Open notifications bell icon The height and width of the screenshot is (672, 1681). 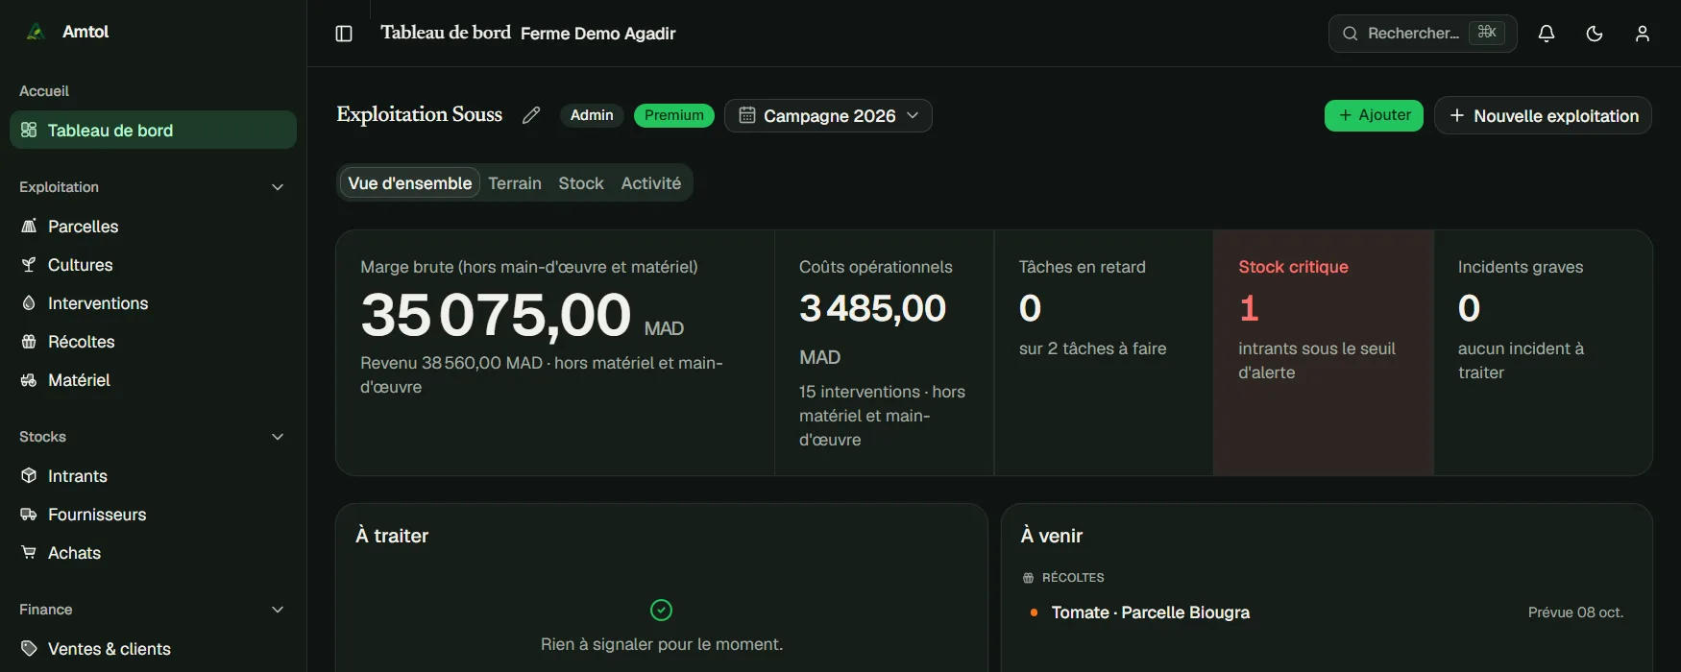[1547, 34]
